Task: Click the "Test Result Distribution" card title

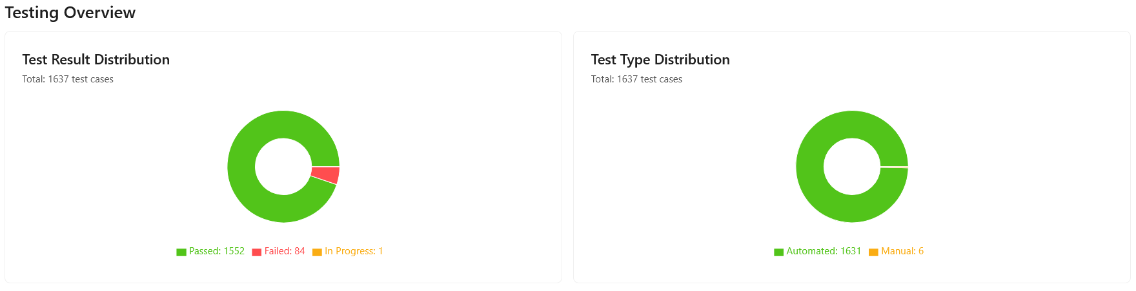Action: tap(96, 59)
